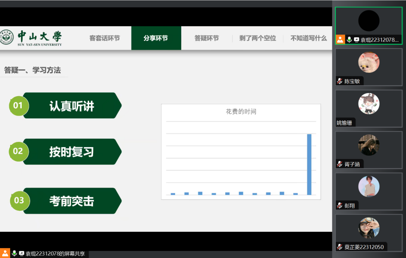
Task: Click the Sun Yat-sen University logo
Action: click(x=31, y=38)
